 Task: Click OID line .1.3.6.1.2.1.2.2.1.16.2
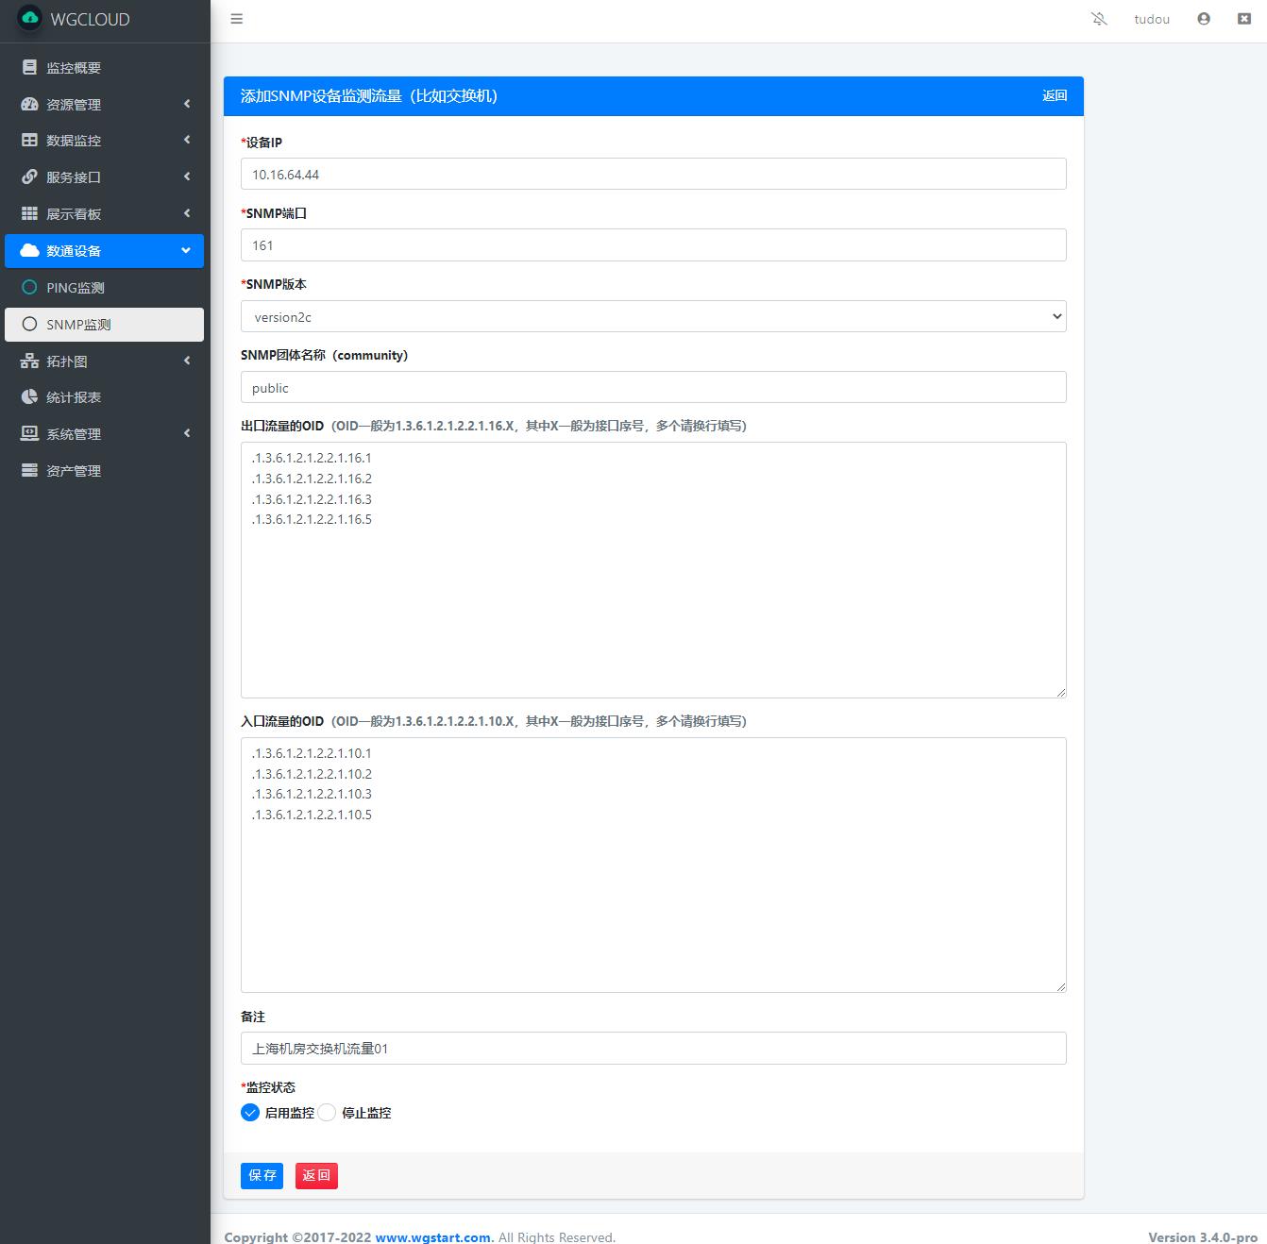click(x=312, y=479)
